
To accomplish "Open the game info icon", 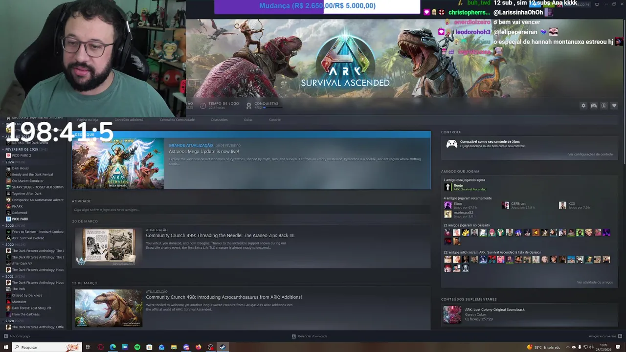I will click(604, 106).
